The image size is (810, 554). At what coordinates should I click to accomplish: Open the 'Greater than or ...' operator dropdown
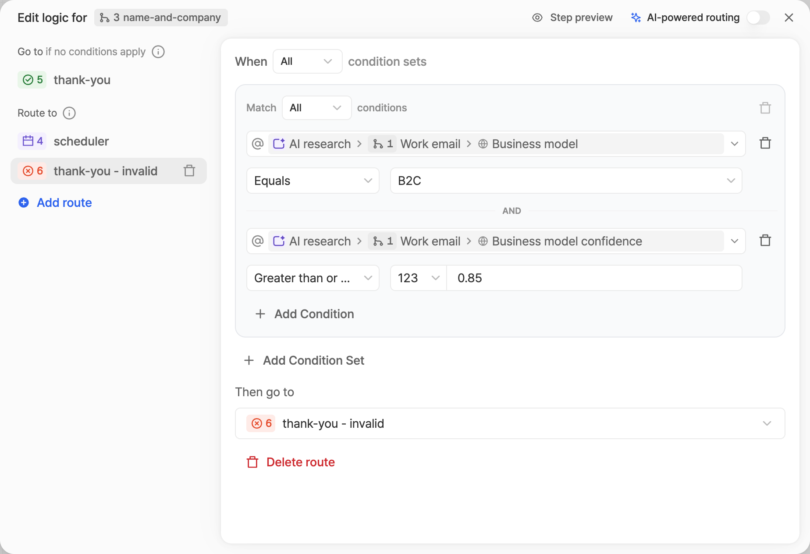(x=313, y=278)
